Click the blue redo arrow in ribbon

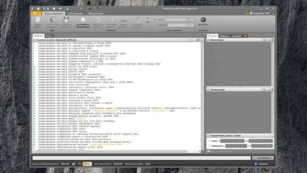[148, 22]
